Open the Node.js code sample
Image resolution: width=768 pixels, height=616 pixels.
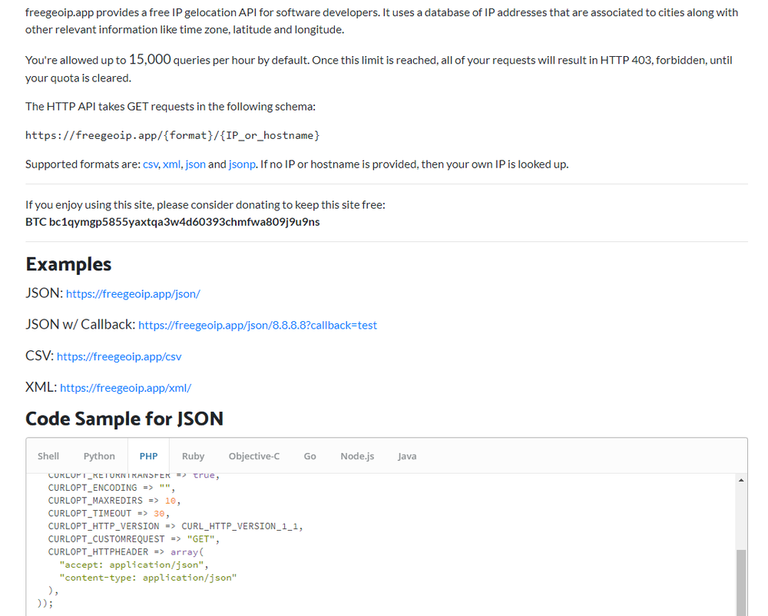point(357,455)
